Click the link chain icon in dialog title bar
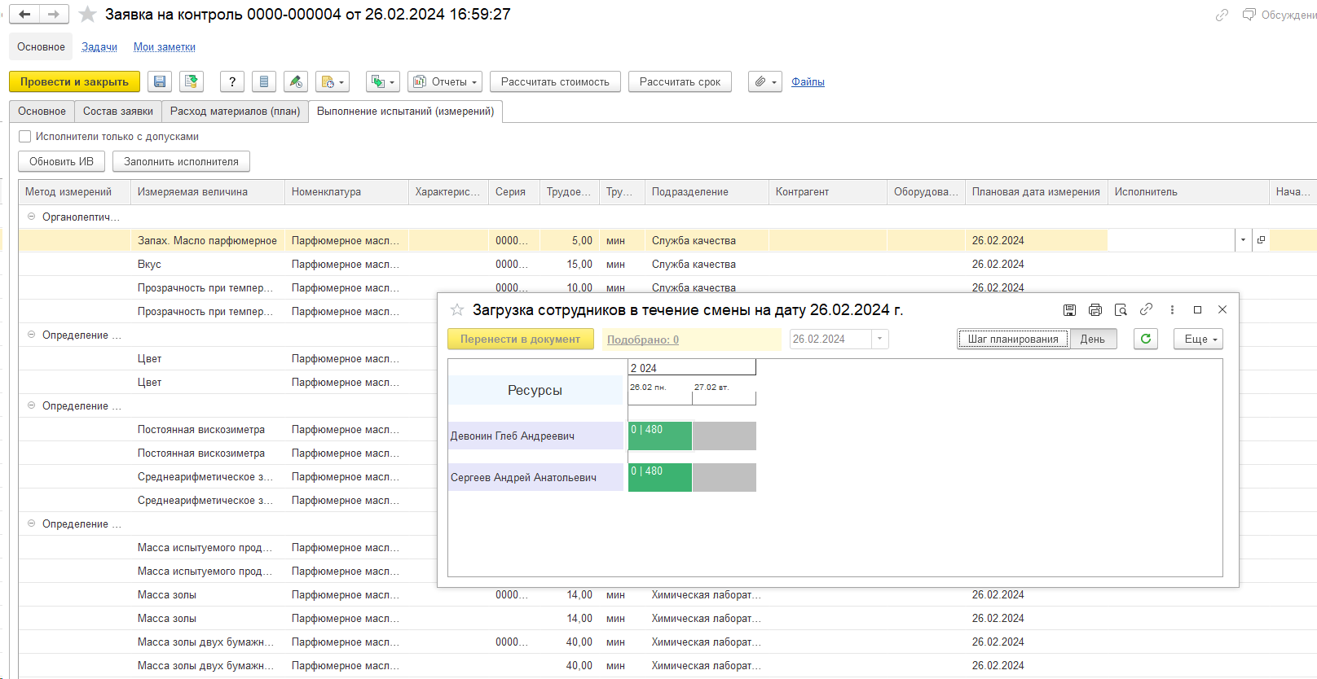Image resolution: width=1317 pixels, height=679 pixels. (1146, 309)
